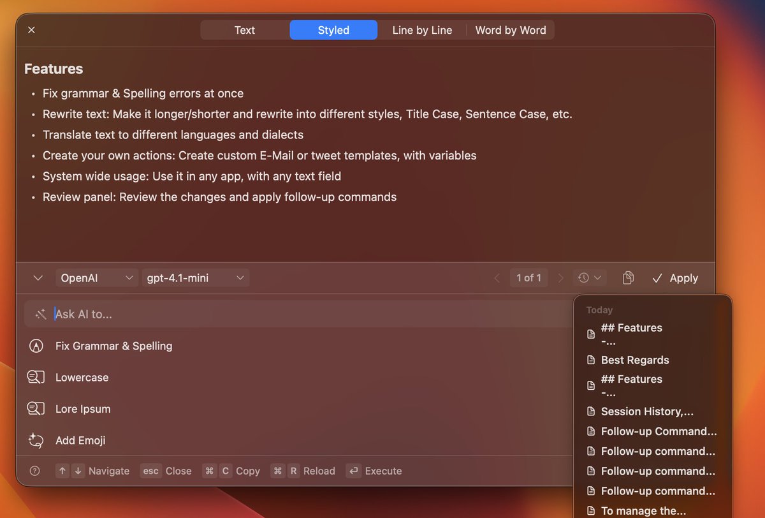Click the Reload shortcut label
The width and height of the screenshot is (765, 518).
click(319, 471)
